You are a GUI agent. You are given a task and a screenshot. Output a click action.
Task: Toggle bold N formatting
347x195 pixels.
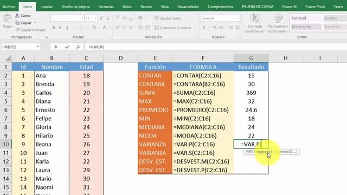[x=54, y=28]
